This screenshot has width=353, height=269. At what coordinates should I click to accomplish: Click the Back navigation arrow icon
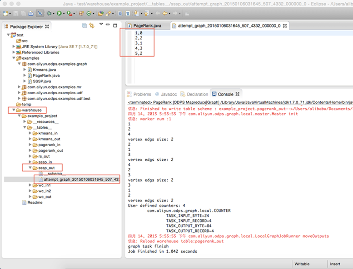pos(165,14)
